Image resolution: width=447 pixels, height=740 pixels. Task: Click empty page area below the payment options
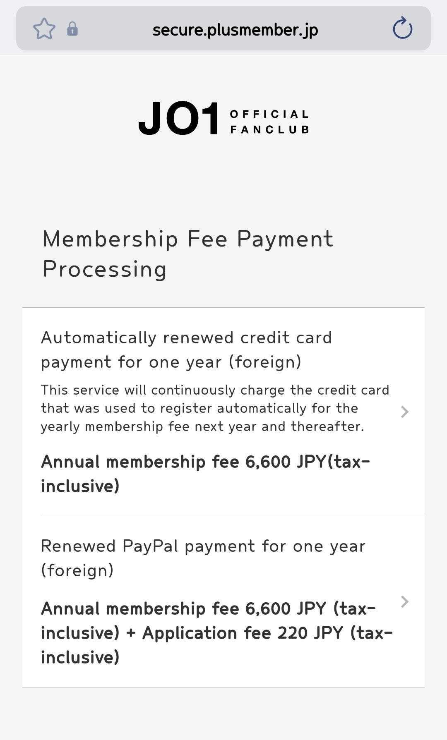point(223,714)
